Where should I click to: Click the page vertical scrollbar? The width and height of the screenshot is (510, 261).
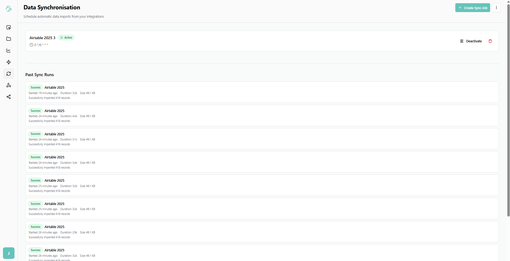click(x=508, y=107)
